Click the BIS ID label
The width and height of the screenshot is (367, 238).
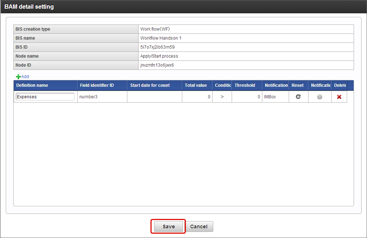[21, 47]
